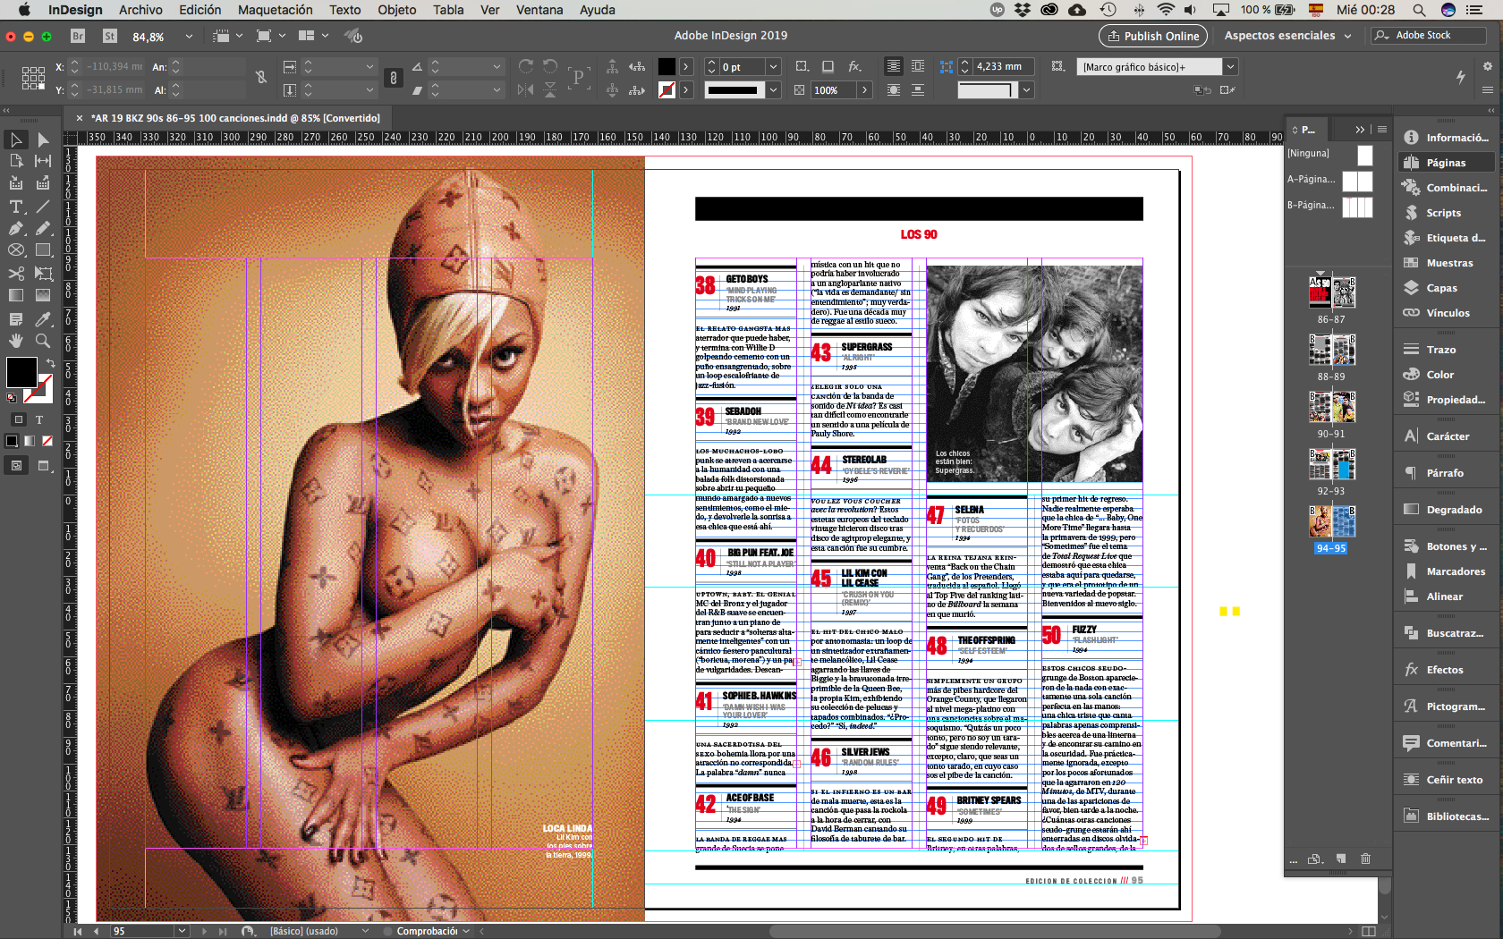
Task: Select the Eyedropper tool
Action: tap(42, 318)
